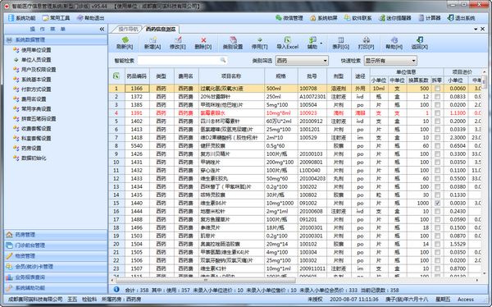The image size is (492, 307).
Task: Open the 帮助退出 menu
Action: 90,18
